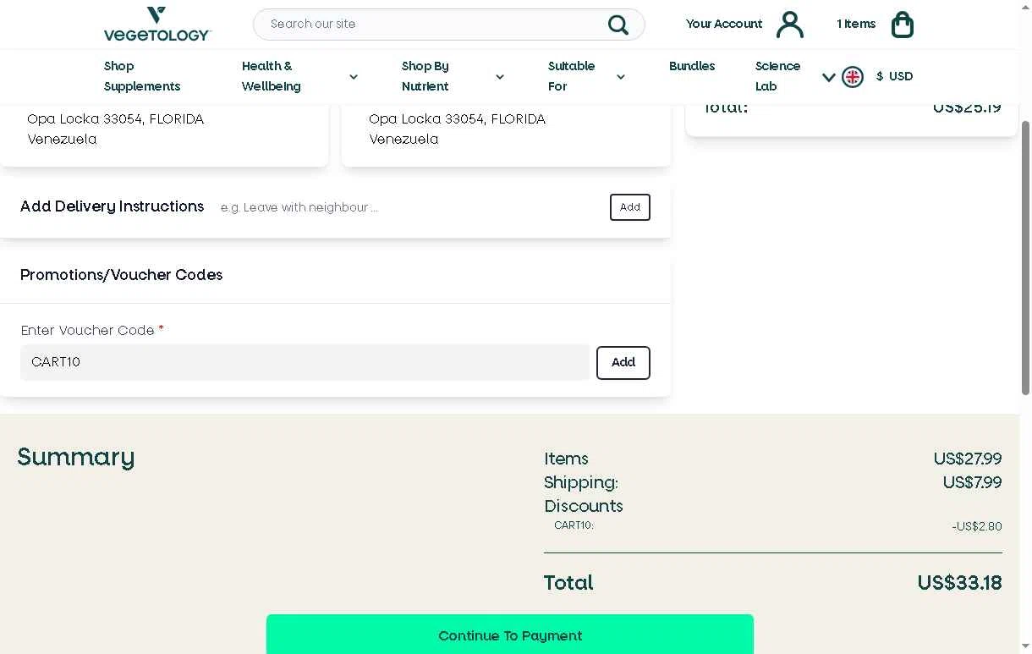Click the Promotions/Voucher Codes heading
The width and height of the screenshot is (1032, 654).
point(121,275)
